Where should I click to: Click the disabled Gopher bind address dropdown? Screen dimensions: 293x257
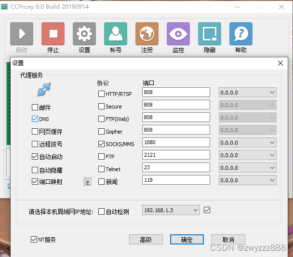click(248, 130)
